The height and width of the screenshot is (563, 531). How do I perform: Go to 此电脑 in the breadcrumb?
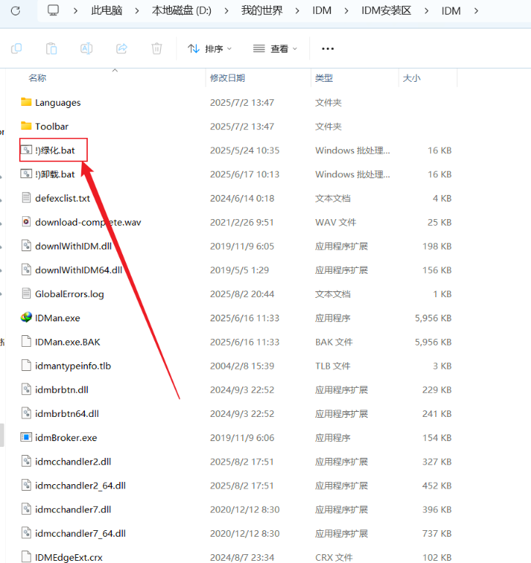click(107, 11)
